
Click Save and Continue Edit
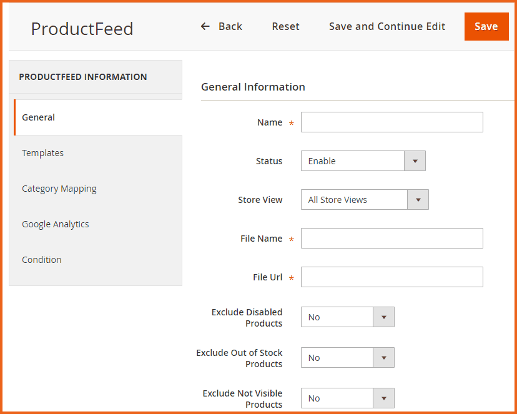click(387, 26)
